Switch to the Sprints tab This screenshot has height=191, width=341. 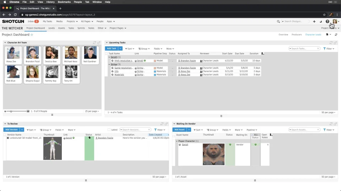pos(81,28)
